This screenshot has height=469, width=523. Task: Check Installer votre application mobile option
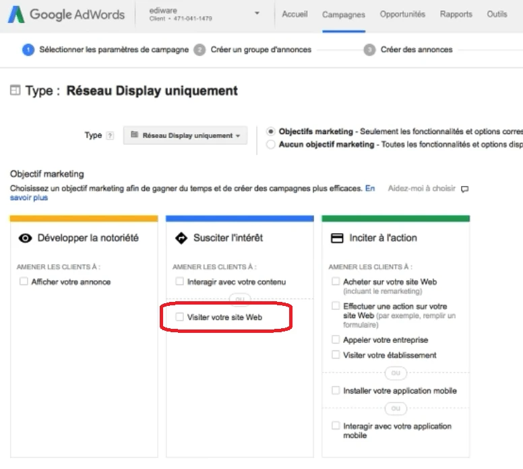click(336, 390)
